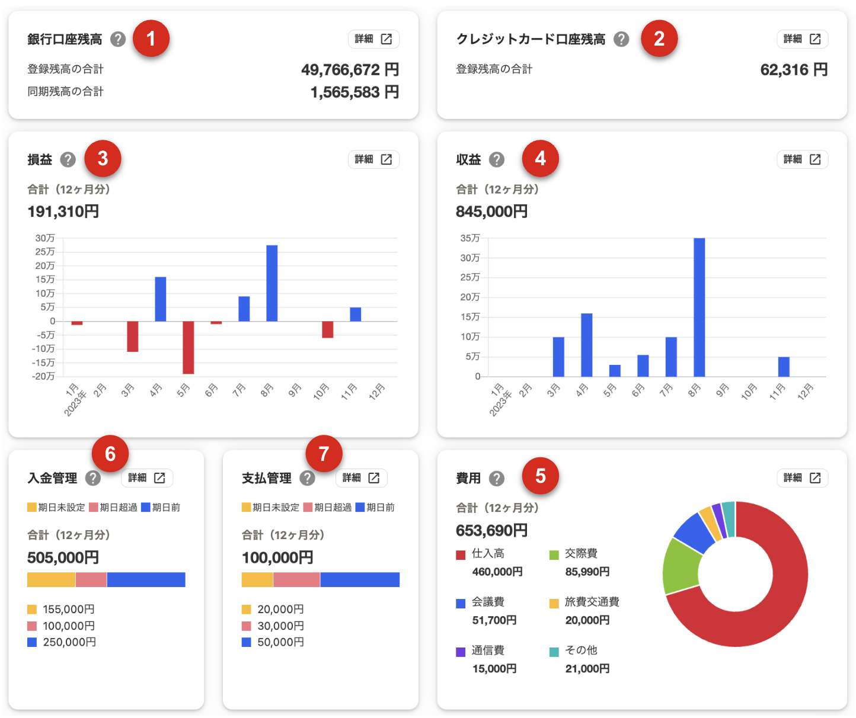Click the 49,766,672 円 registered balance
This screenshot has width=856, height=718.
click(x=350, y=70)
